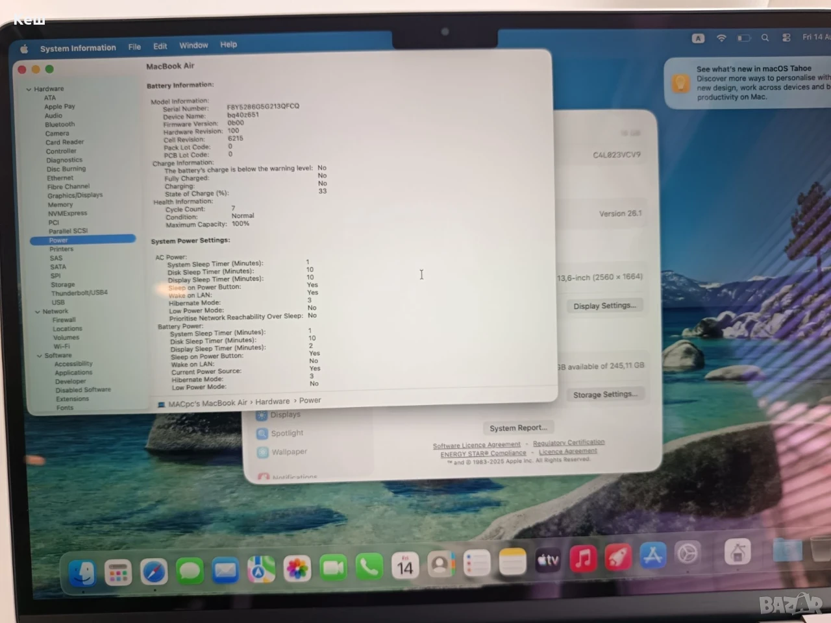831x623 pixels.
Task: Select Power in the Hardware list
Action: [83, 240]
